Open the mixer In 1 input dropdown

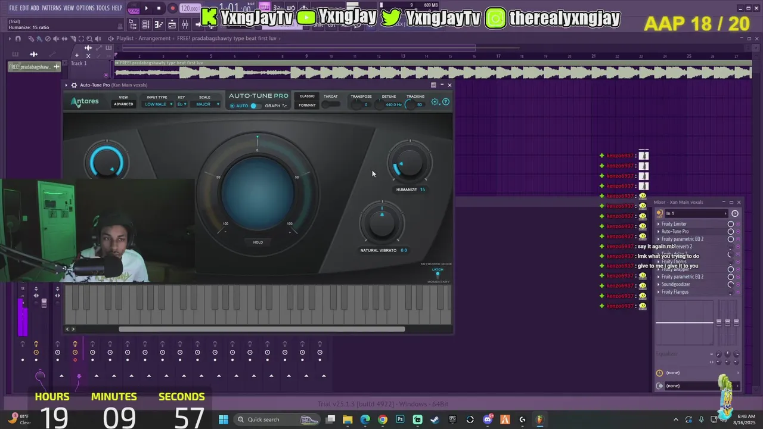(x=697, y=213)
